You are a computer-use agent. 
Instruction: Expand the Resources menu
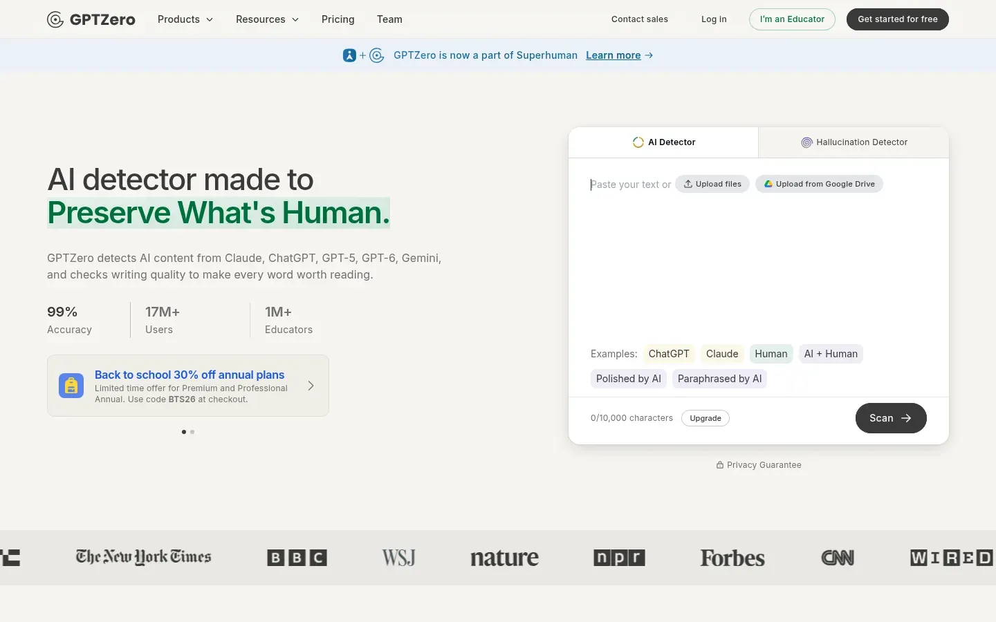click(268, 19)
